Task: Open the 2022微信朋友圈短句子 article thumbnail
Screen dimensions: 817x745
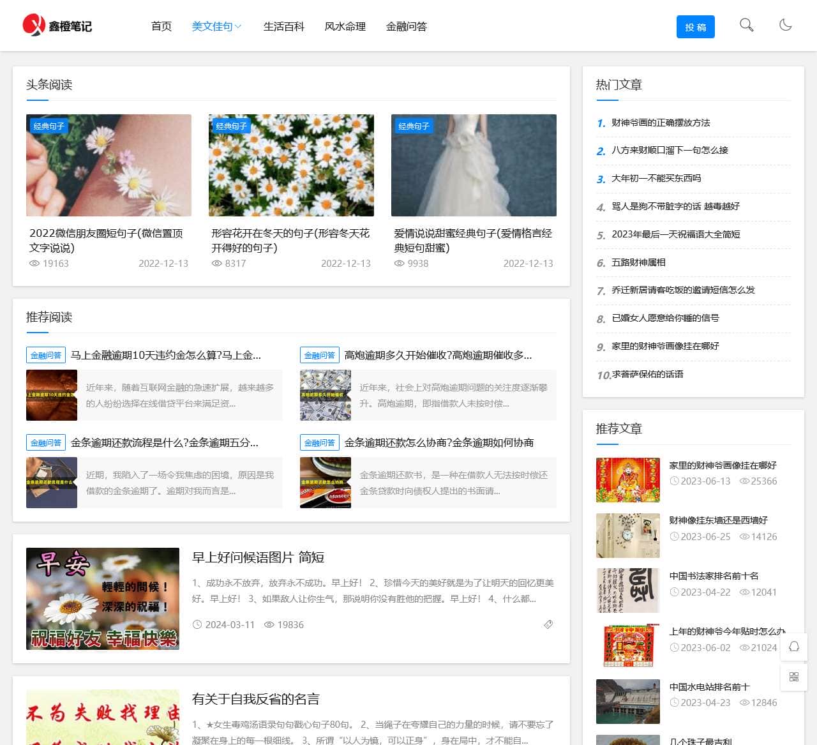Action: (109, 165)
